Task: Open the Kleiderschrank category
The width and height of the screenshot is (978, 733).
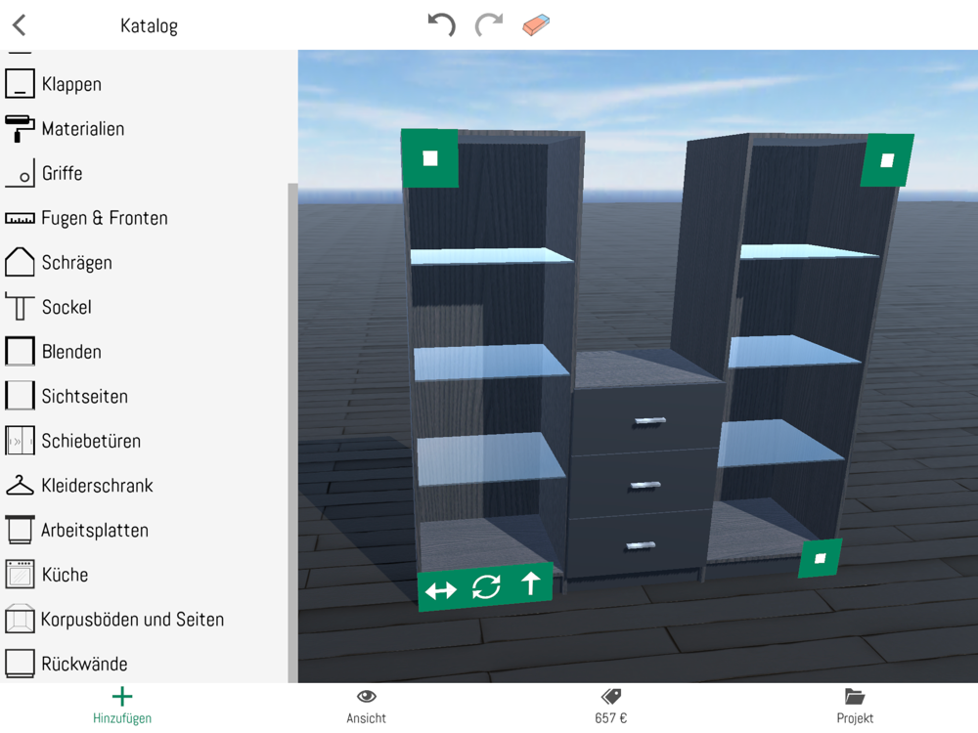Action: [x=97, y=486]
